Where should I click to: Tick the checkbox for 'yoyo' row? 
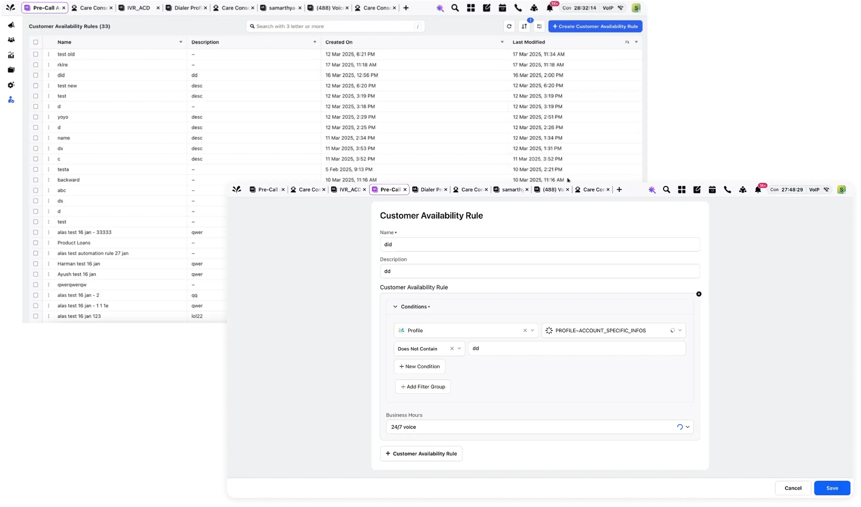click(36, 117)
